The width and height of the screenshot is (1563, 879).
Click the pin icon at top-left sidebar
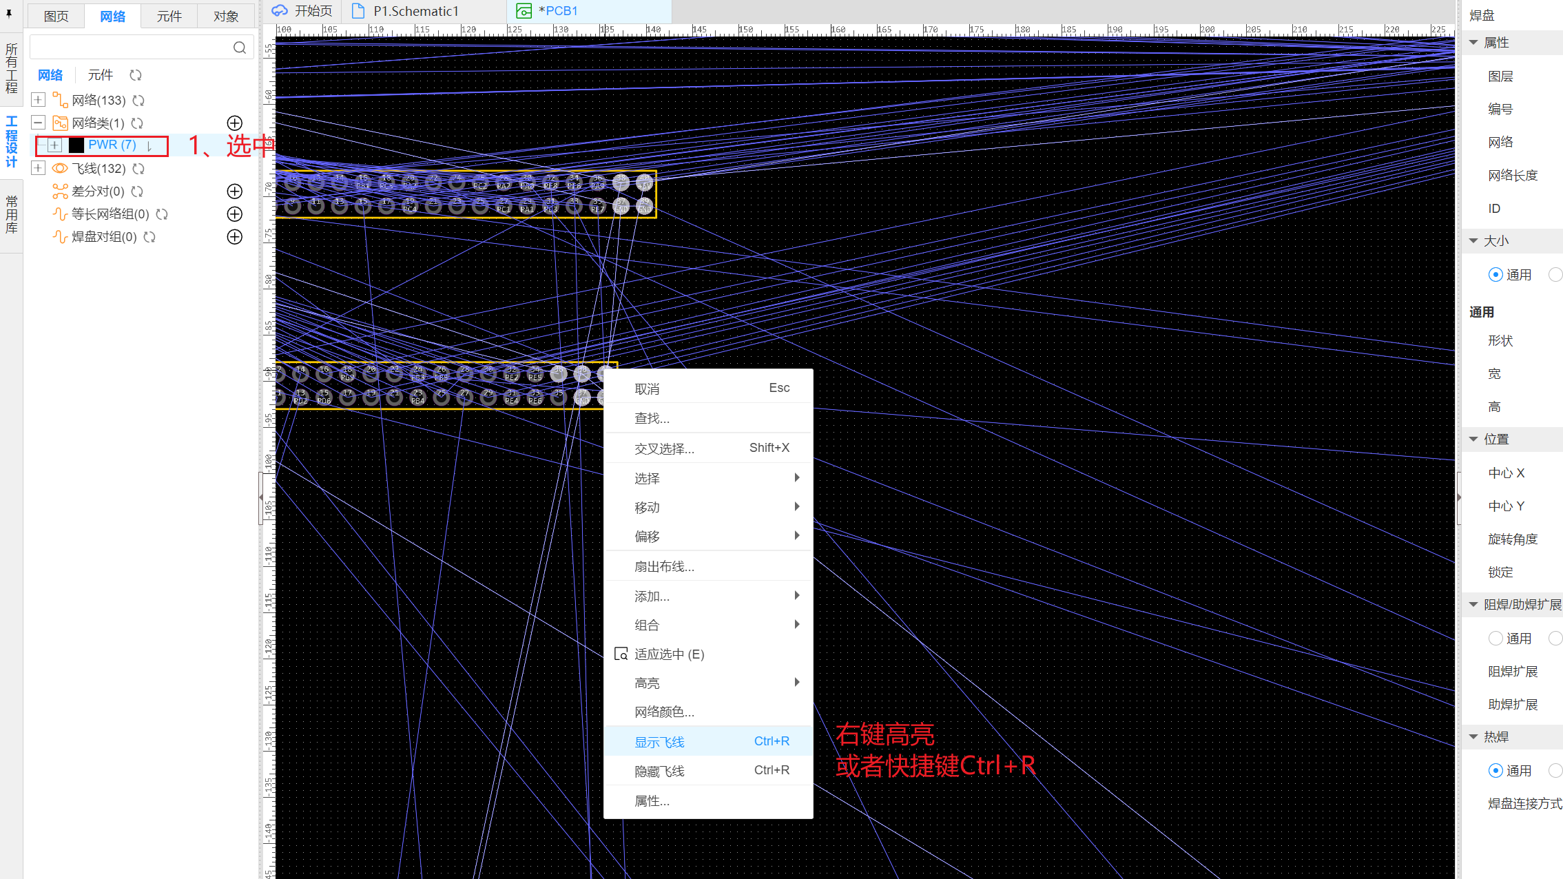tap(9, 13)
